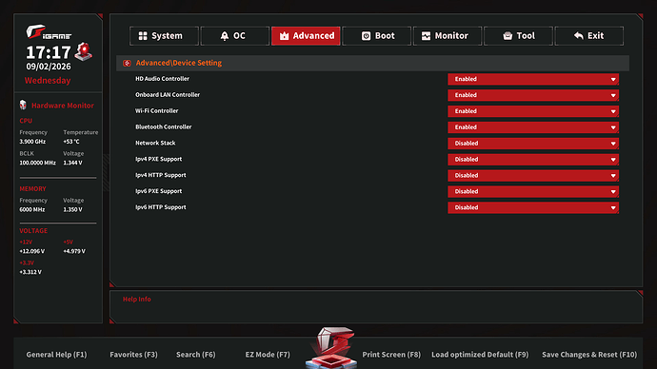Expand the Onboard LAN Controller dropdown arrow
This screenshot has width=657, height=369.
[613, 95]
